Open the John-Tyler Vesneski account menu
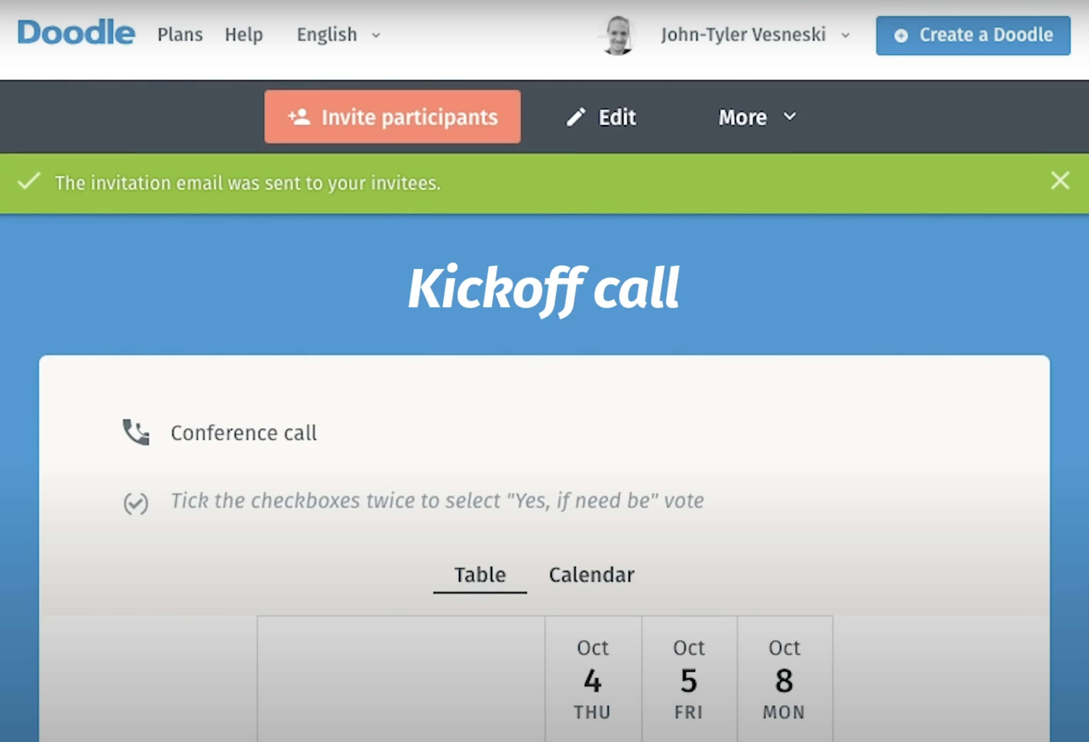 tap(754, 35)
